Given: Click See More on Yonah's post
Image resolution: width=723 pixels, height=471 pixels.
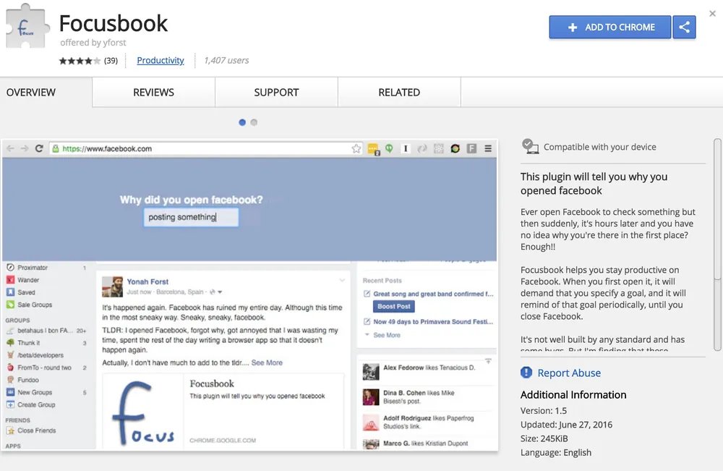Looking at the screenshot, I should [267, 362].
